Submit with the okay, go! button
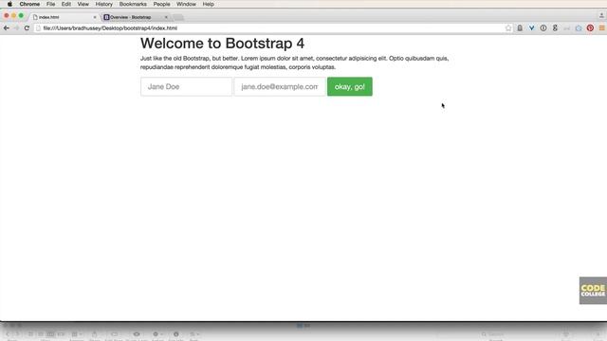The height and width of the screenshot is (341, 607). tap(350, 86)
